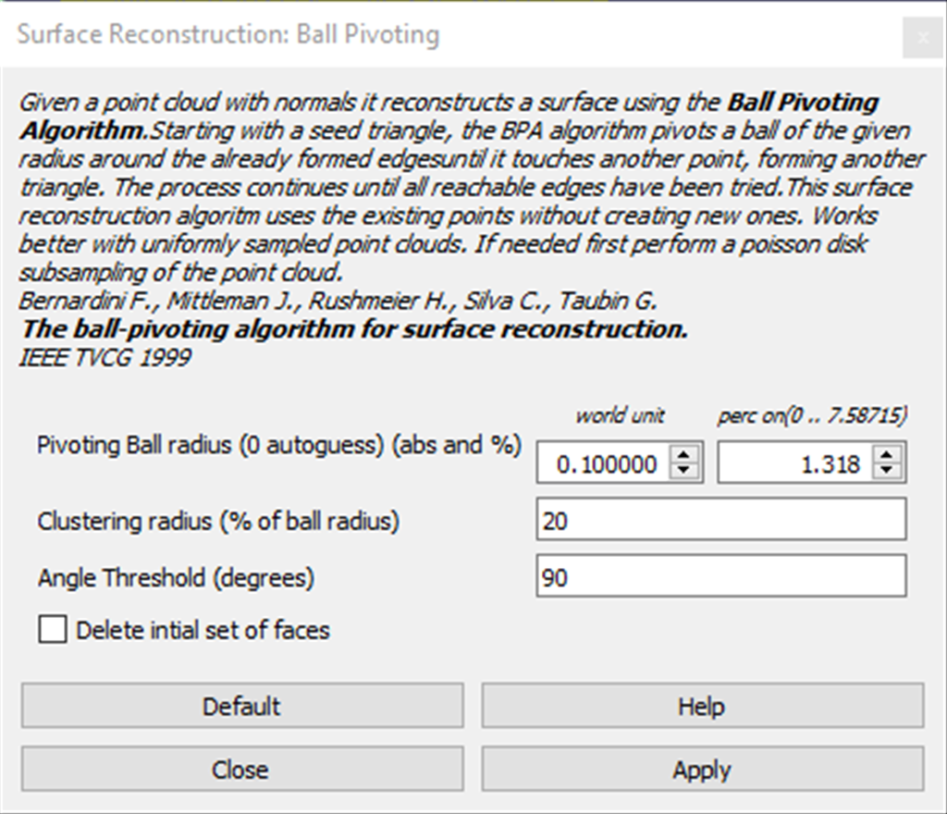Decrease the world unit ball radius value
The image size is (947, 814).
[683, 471]
